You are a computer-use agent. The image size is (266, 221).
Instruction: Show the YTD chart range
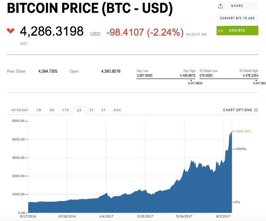(65, 110)
